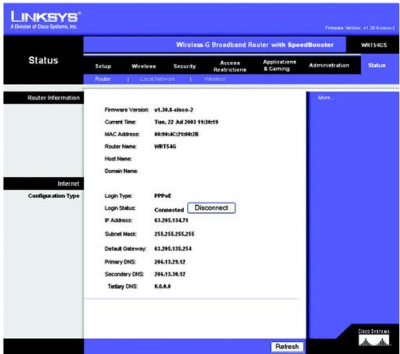Click the large Status page heading
The image size is (400, 354).
point(43,60)
